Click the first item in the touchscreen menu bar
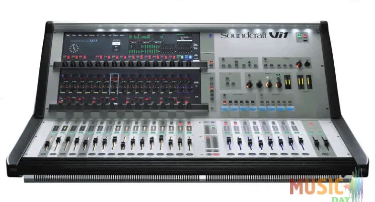 (67, 36)
